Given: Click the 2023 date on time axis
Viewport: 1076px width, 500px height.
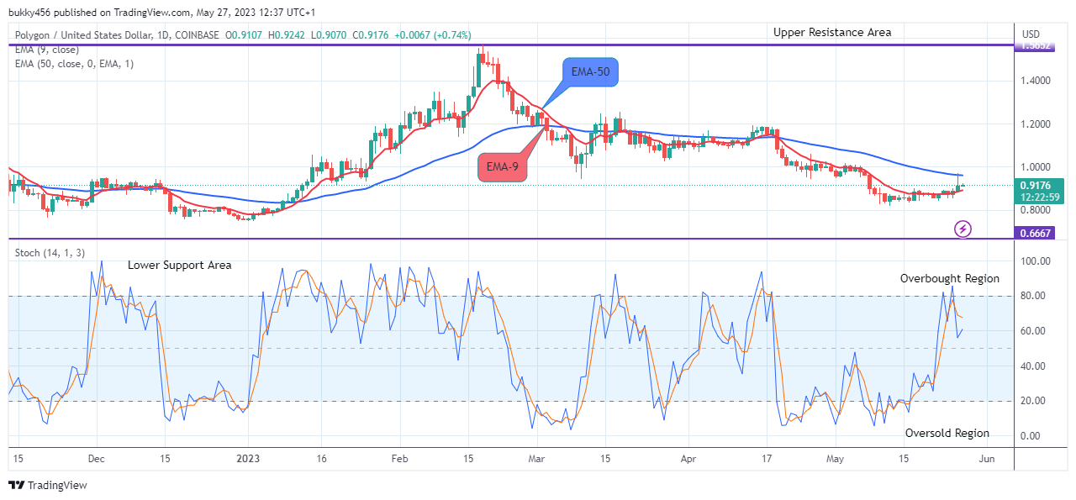Looking at the screenshot, I should [249, 459].
